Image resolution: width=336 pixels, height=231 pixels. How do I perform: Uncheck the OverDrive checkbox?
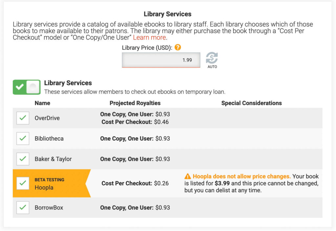point(23,118)
